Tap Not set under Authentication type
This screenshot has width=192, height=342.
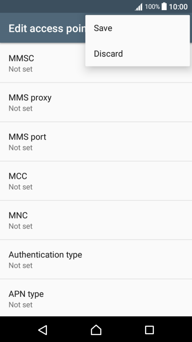point(20,265)
